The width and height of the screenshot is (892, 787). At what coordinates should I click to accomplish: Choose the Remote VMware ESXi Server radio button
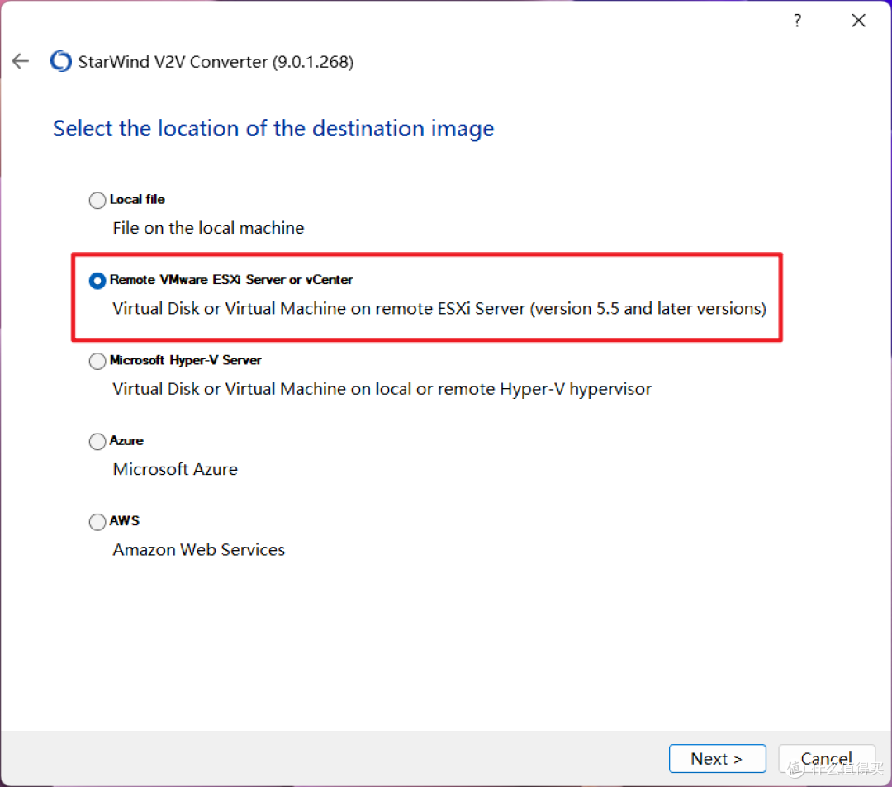pyautogui.click(x=97, y=281)
